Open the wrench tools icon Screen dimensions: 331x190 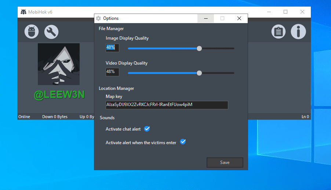point(51,32)
